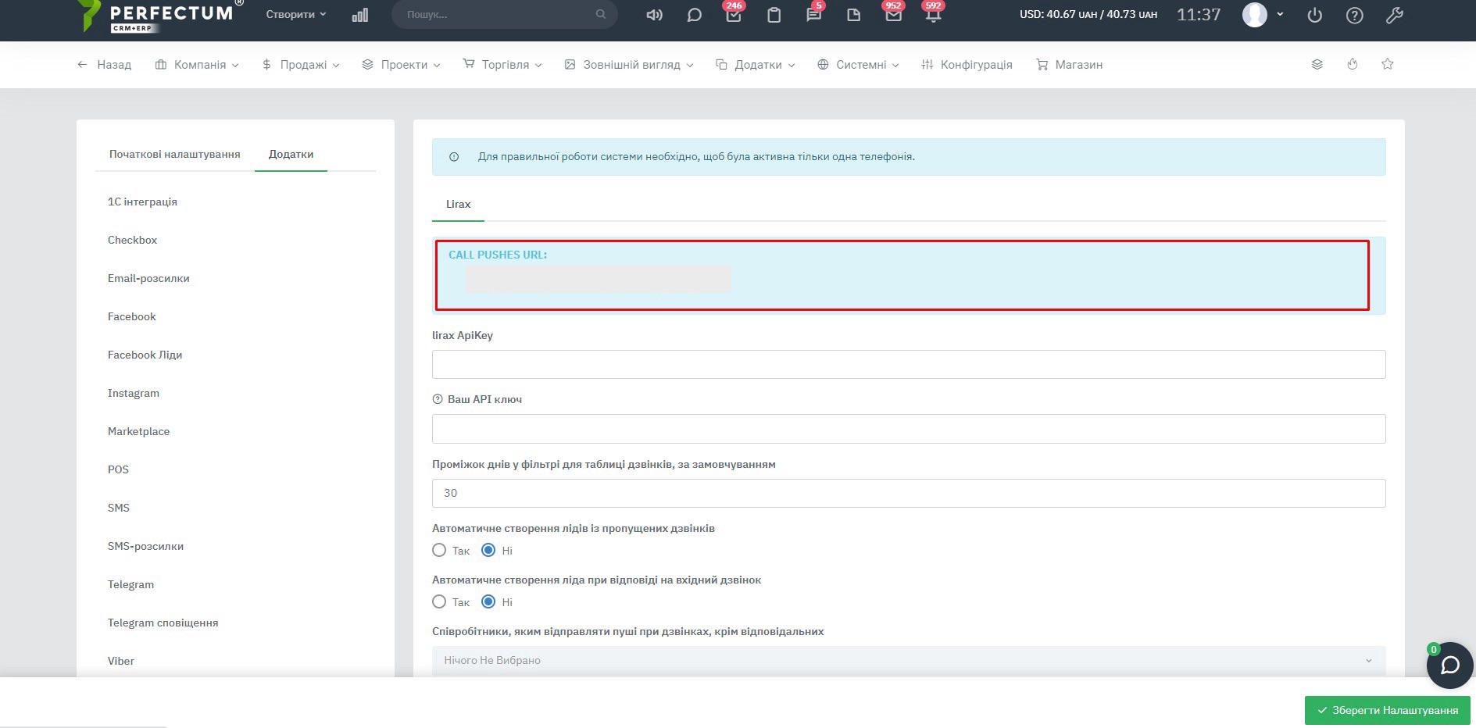The width and height of the screenshot is (1476, 728).
Task: Open the employees Нічого Не Вибрано dropdown
Action: [909, 661]
